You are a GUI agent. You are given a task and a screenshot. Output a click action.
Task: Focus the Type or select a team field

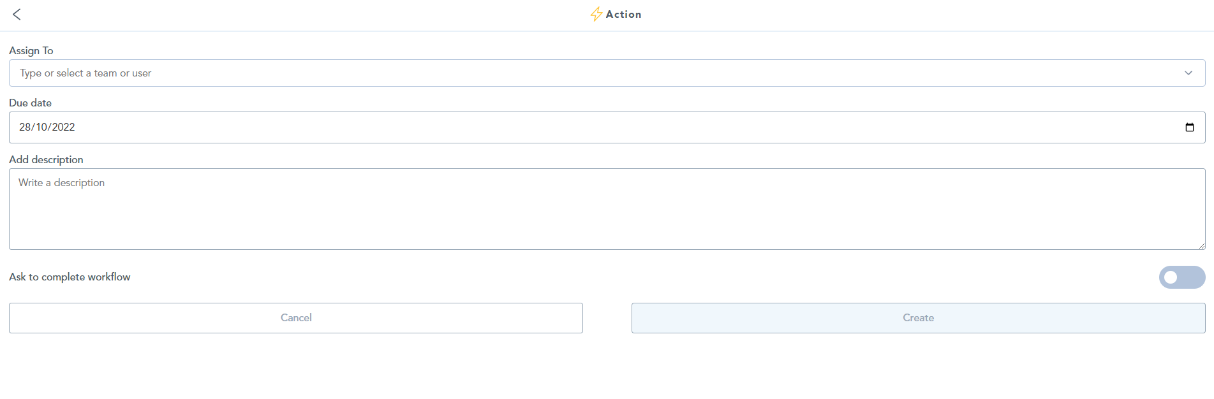607,73
